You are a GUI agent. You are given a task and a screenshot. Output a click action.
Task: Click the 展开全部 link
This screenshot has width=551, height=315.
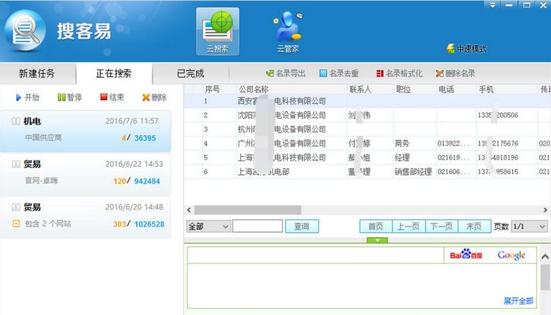[x=518, y=301]
